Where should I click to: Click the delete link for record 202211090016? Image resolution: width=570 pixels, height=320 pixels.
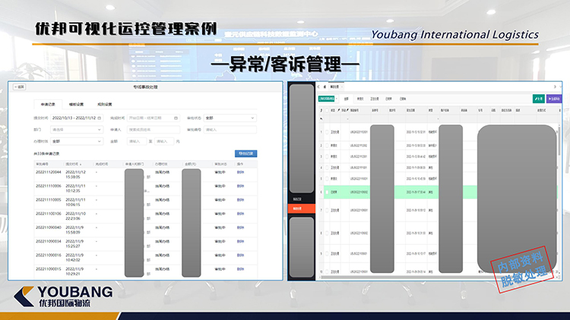pyautogui.click(x=240, y=255)
